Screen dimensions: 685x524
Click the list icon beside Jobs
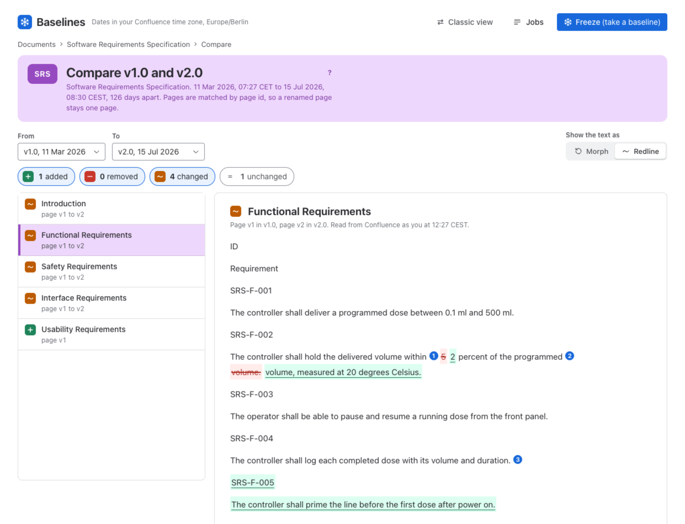[x=517, y=22]
